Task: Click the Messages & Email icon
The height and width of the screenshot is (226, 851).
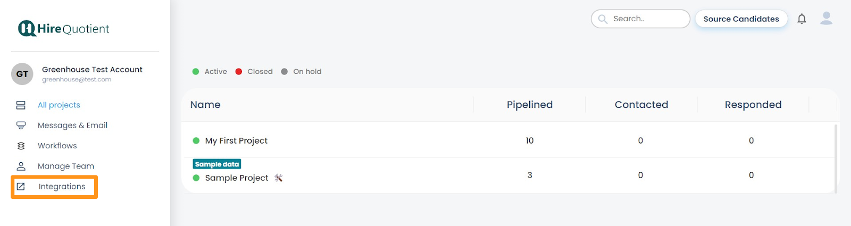Action: pyautogui.click(x=21, y=125)
